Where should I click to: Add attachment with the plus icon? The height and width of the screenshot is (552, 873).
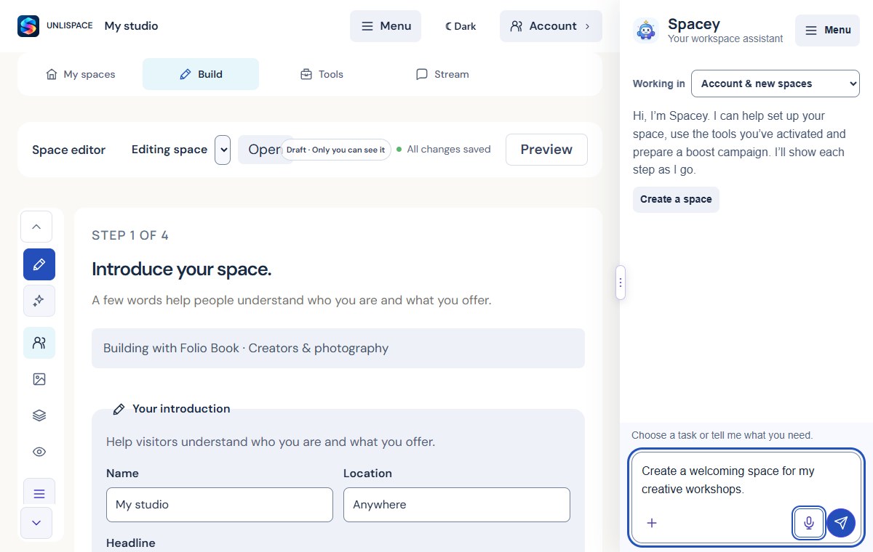tap(652, 523)
